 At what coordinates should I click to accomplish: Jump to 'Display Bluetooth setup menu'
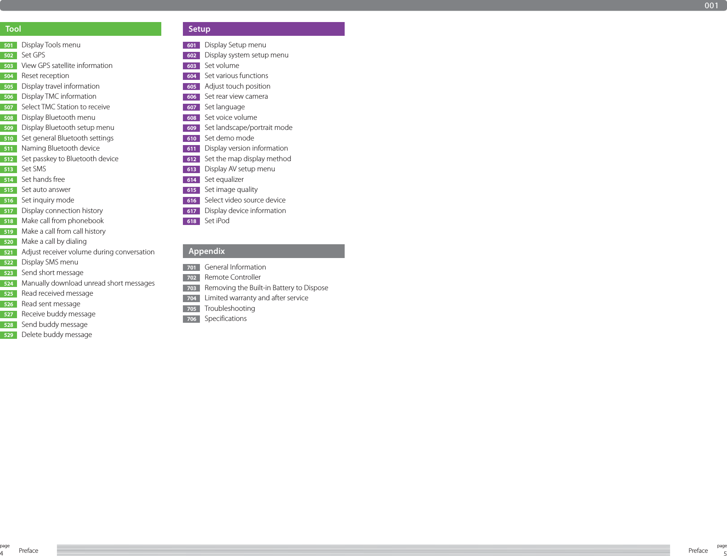click(x=68, y=128)
